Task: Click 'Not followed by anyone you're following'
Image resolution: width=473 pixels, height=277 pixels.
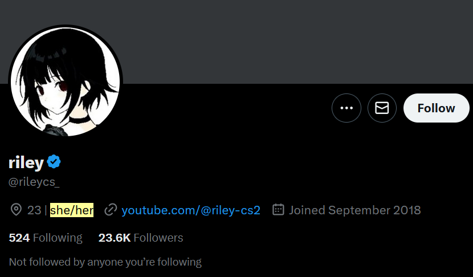Action: click(105, 262)
